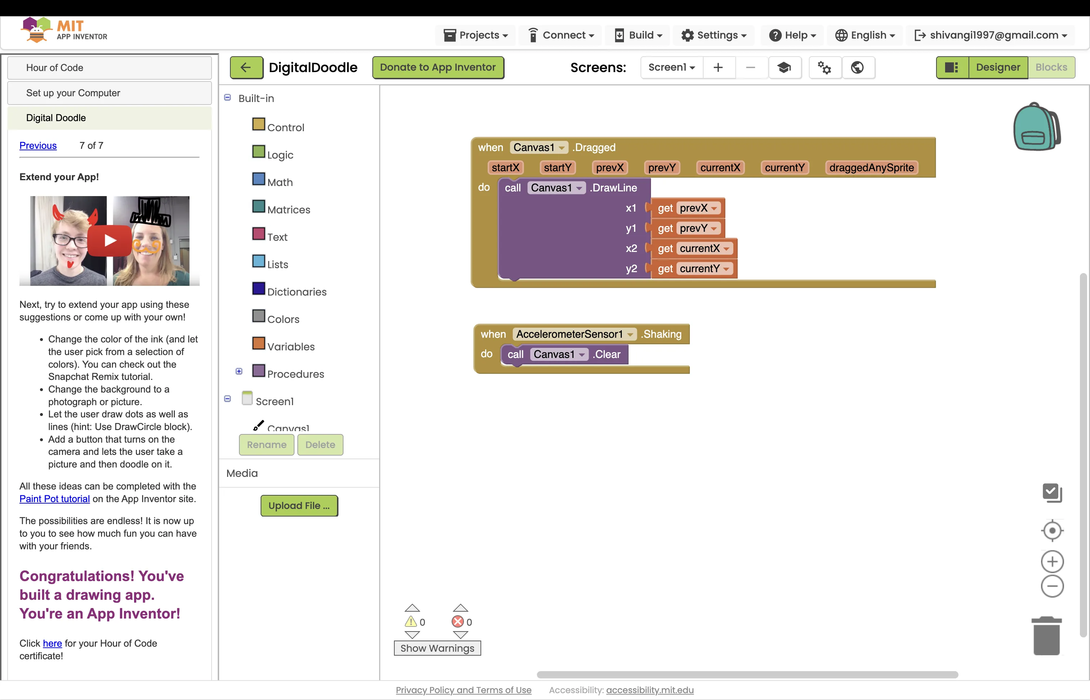Open the Screen1 screens dropdown

pos(672,67)
